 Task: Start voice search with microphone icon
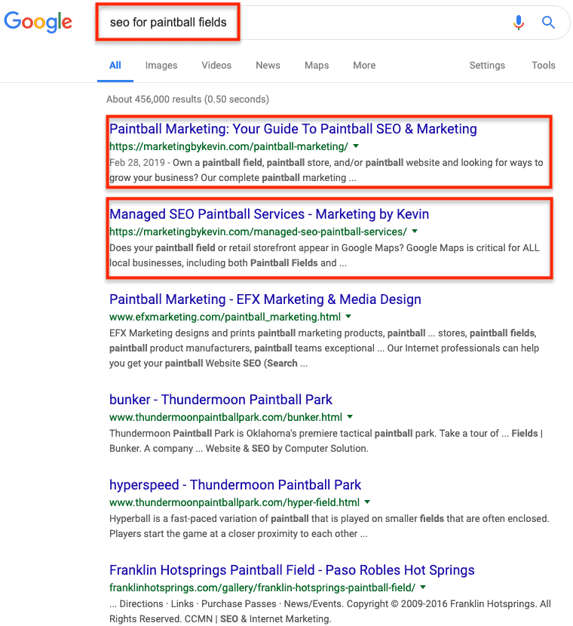click(x=518, y=23)
